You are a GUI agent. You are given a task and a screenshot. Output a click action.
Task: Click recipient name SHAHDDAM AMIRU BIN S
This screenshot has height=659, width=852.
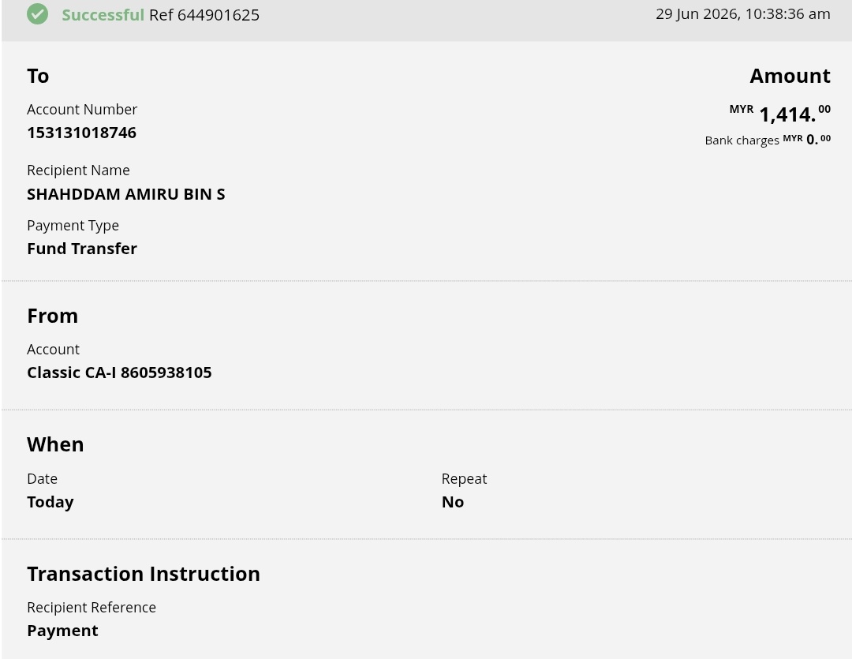point(126,194)
